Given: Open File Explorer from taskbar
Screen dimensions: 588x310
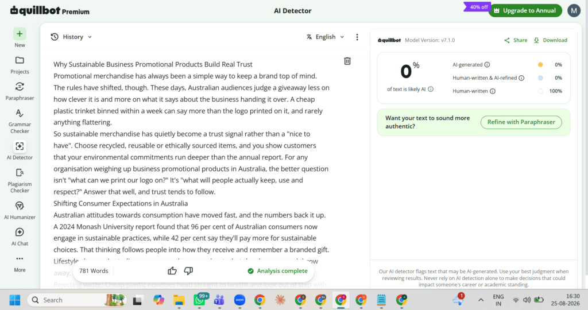Looking at the screenshot, I should click(x=179, y=300).
